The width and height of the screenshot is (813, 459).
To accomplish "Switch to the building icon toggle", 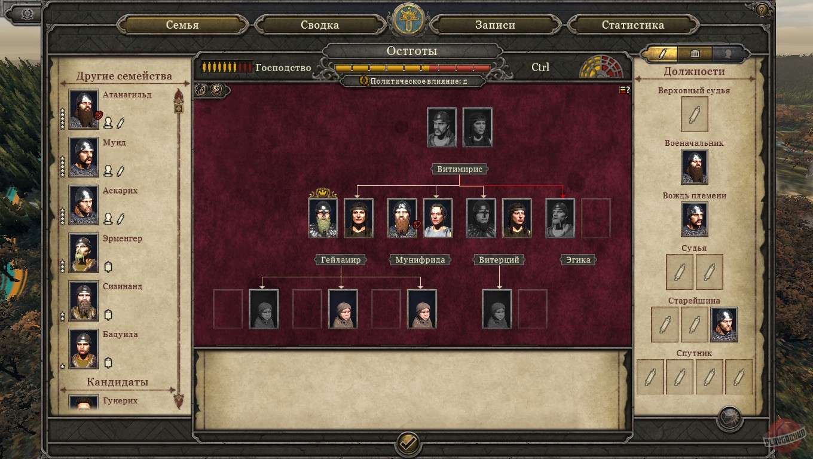I will coord(695,54).
